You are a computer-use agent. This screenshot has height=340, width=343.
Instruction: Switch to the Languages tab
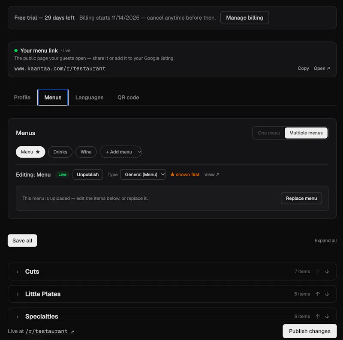tap(90, 98)
